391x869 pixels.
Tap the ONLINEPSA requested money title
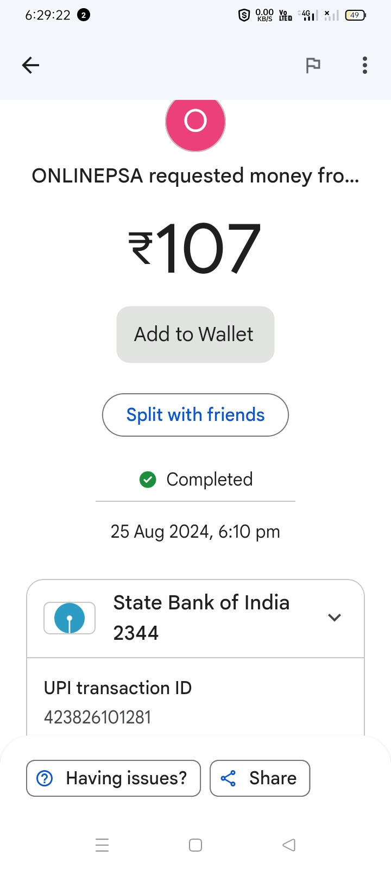click(195, 176)
